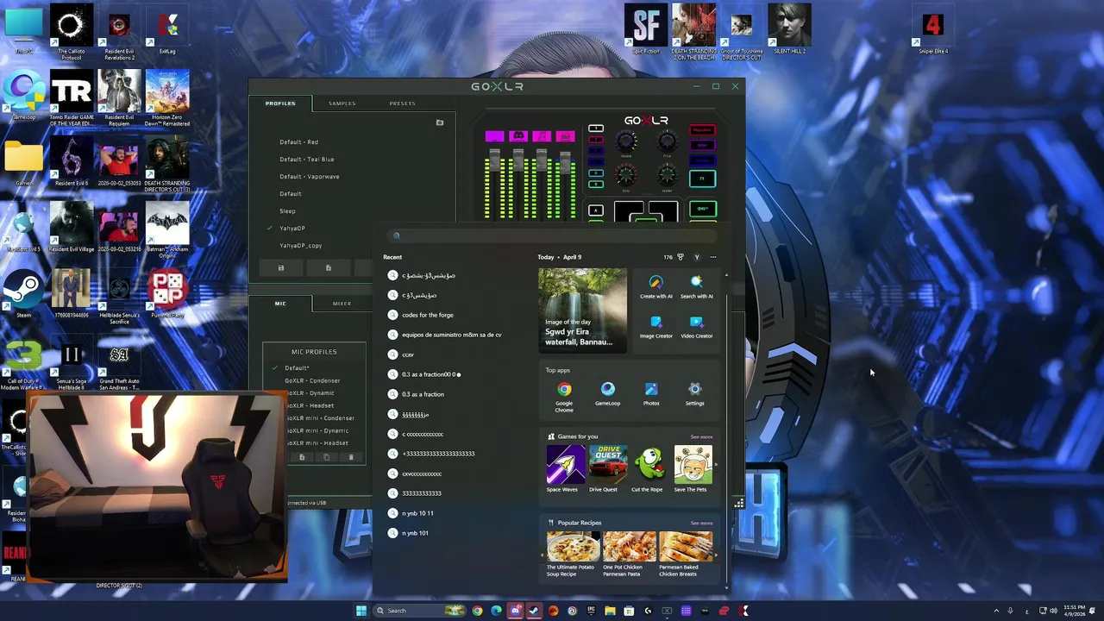The width and height of the screenshot is (1104, 621).
Task: Open Windows Start button on taskbar
Action: [x=361, y=611]
